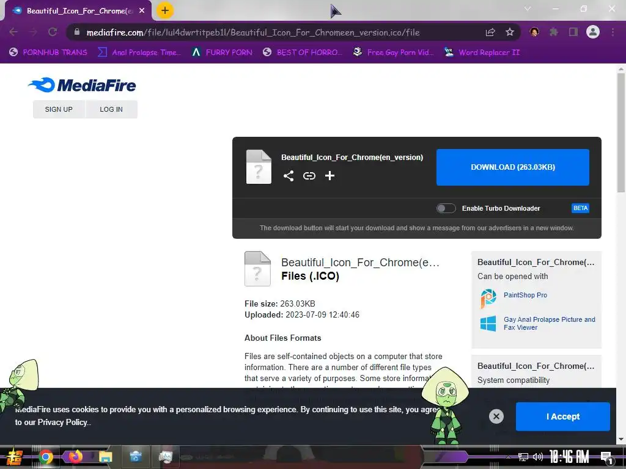Open the share icon under the file name
This screenshot has width=626, height=469.
(x=289, y=176)
